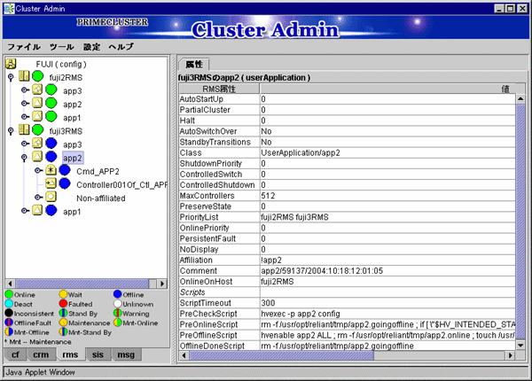Click the green status circle of fuji3RMS

click(37, 130)
